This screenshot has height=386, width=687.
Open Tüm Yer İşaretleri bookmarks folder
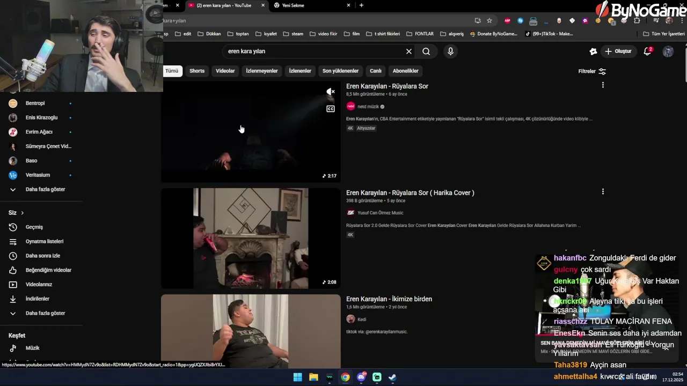pyautogui.click(x=664, y=34)
